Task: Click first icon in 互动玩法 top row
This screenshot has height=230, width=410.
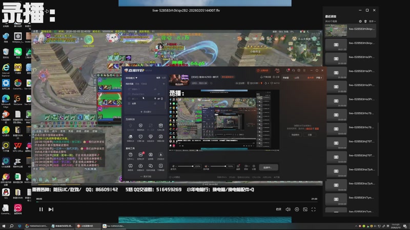Action: [130, 126]
